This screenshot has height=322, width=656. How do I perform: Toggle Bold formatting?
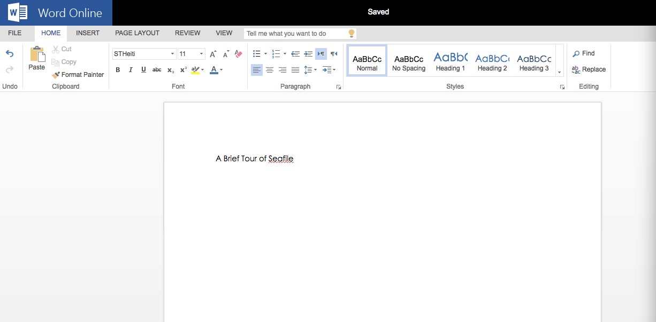pyautogui.click(x=118, y=70)
